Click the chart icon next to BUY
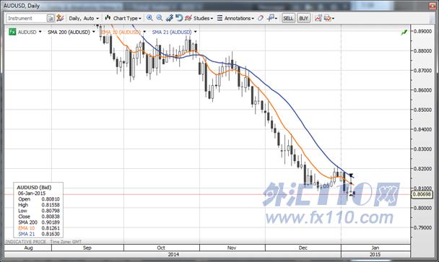Viewport: 439px width, 262px height. [318, 18]
